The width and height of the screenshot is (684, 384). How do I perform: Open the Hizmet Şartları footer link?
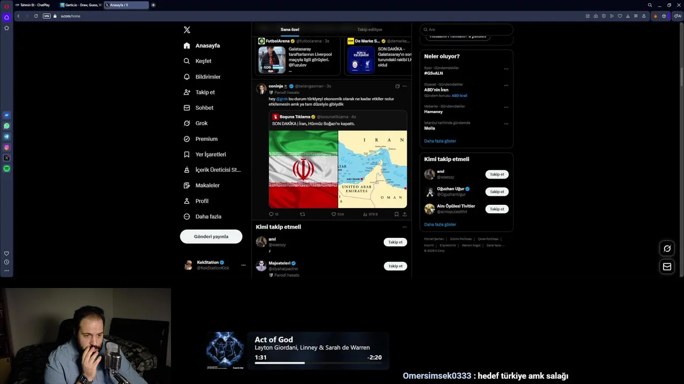click(x=434, y=239)
